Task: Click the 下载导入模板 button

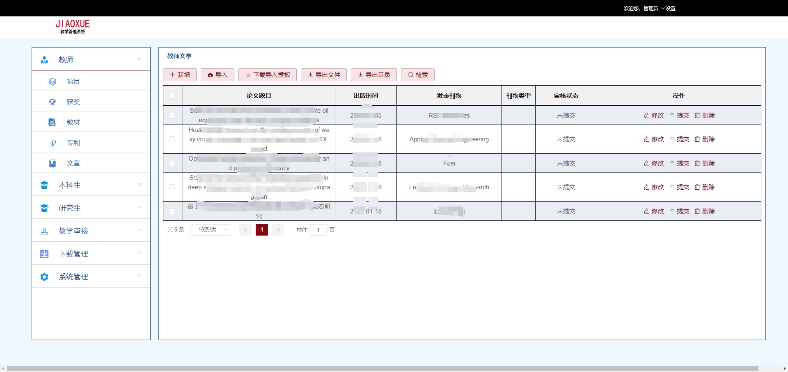Action: pyautogui.click(x=268, y=75)
